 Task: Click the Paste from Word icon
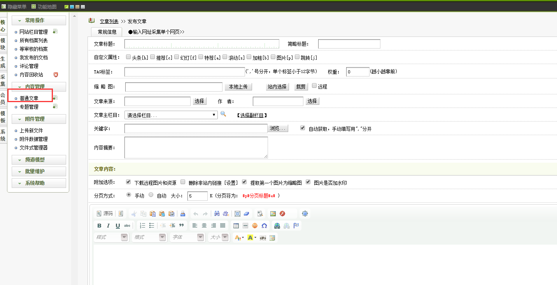(171, 214)
